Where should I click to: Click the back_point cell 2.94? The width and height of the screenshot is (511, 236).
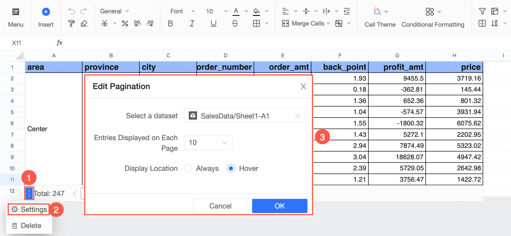[341, 146]
